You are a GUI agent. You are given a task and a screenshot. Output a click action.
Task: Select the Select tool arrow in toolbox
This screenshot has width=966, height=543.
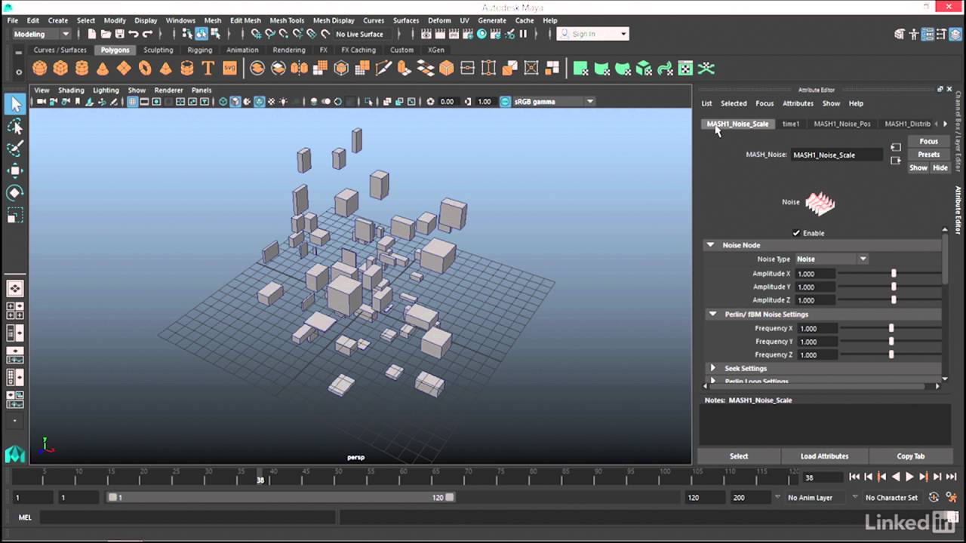tap(14, 104)
